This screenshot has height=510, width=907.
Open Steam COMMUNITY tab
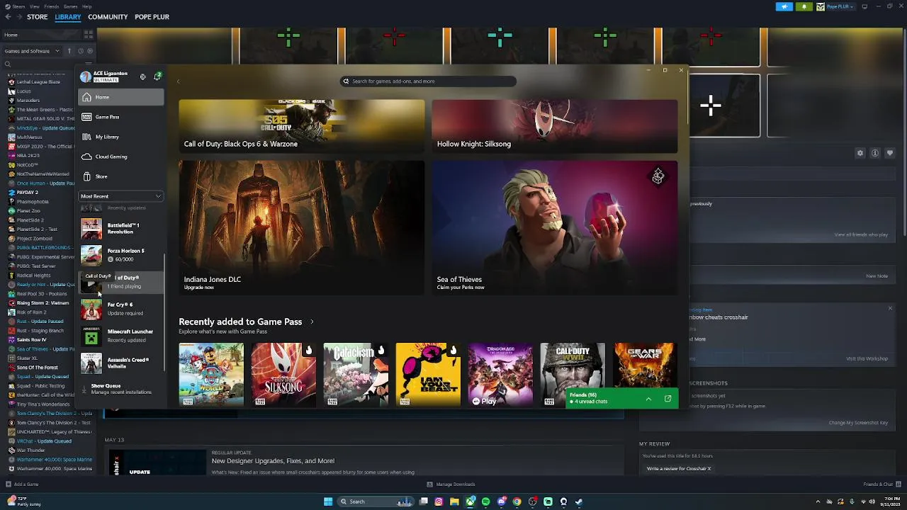[108, 17]
